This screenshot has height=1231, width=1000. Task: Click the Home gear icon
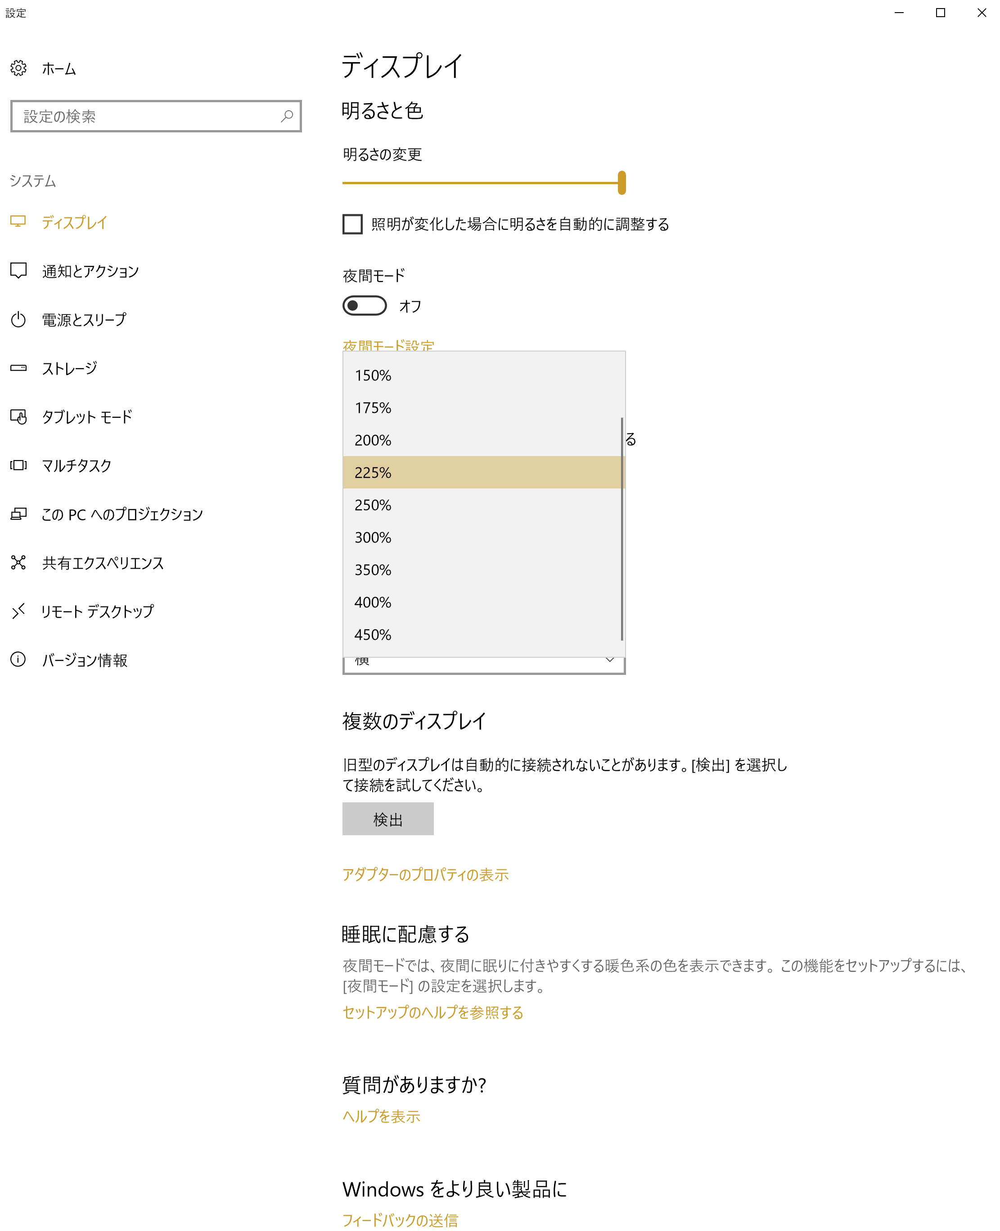(x=18, y=68)
